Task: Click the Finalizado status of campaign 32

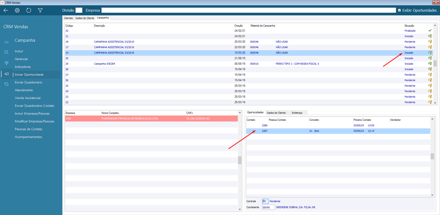Action: click(x=410, y=30)
